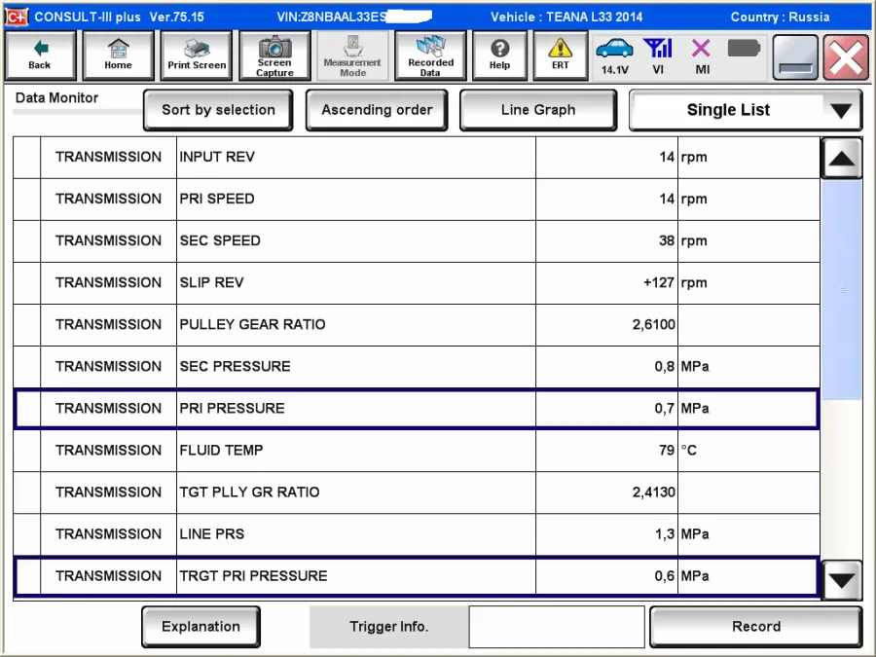The width and height of the screenshot is (876, 657).
Task: Click the Record button
Action: click(x=756, y=626)
